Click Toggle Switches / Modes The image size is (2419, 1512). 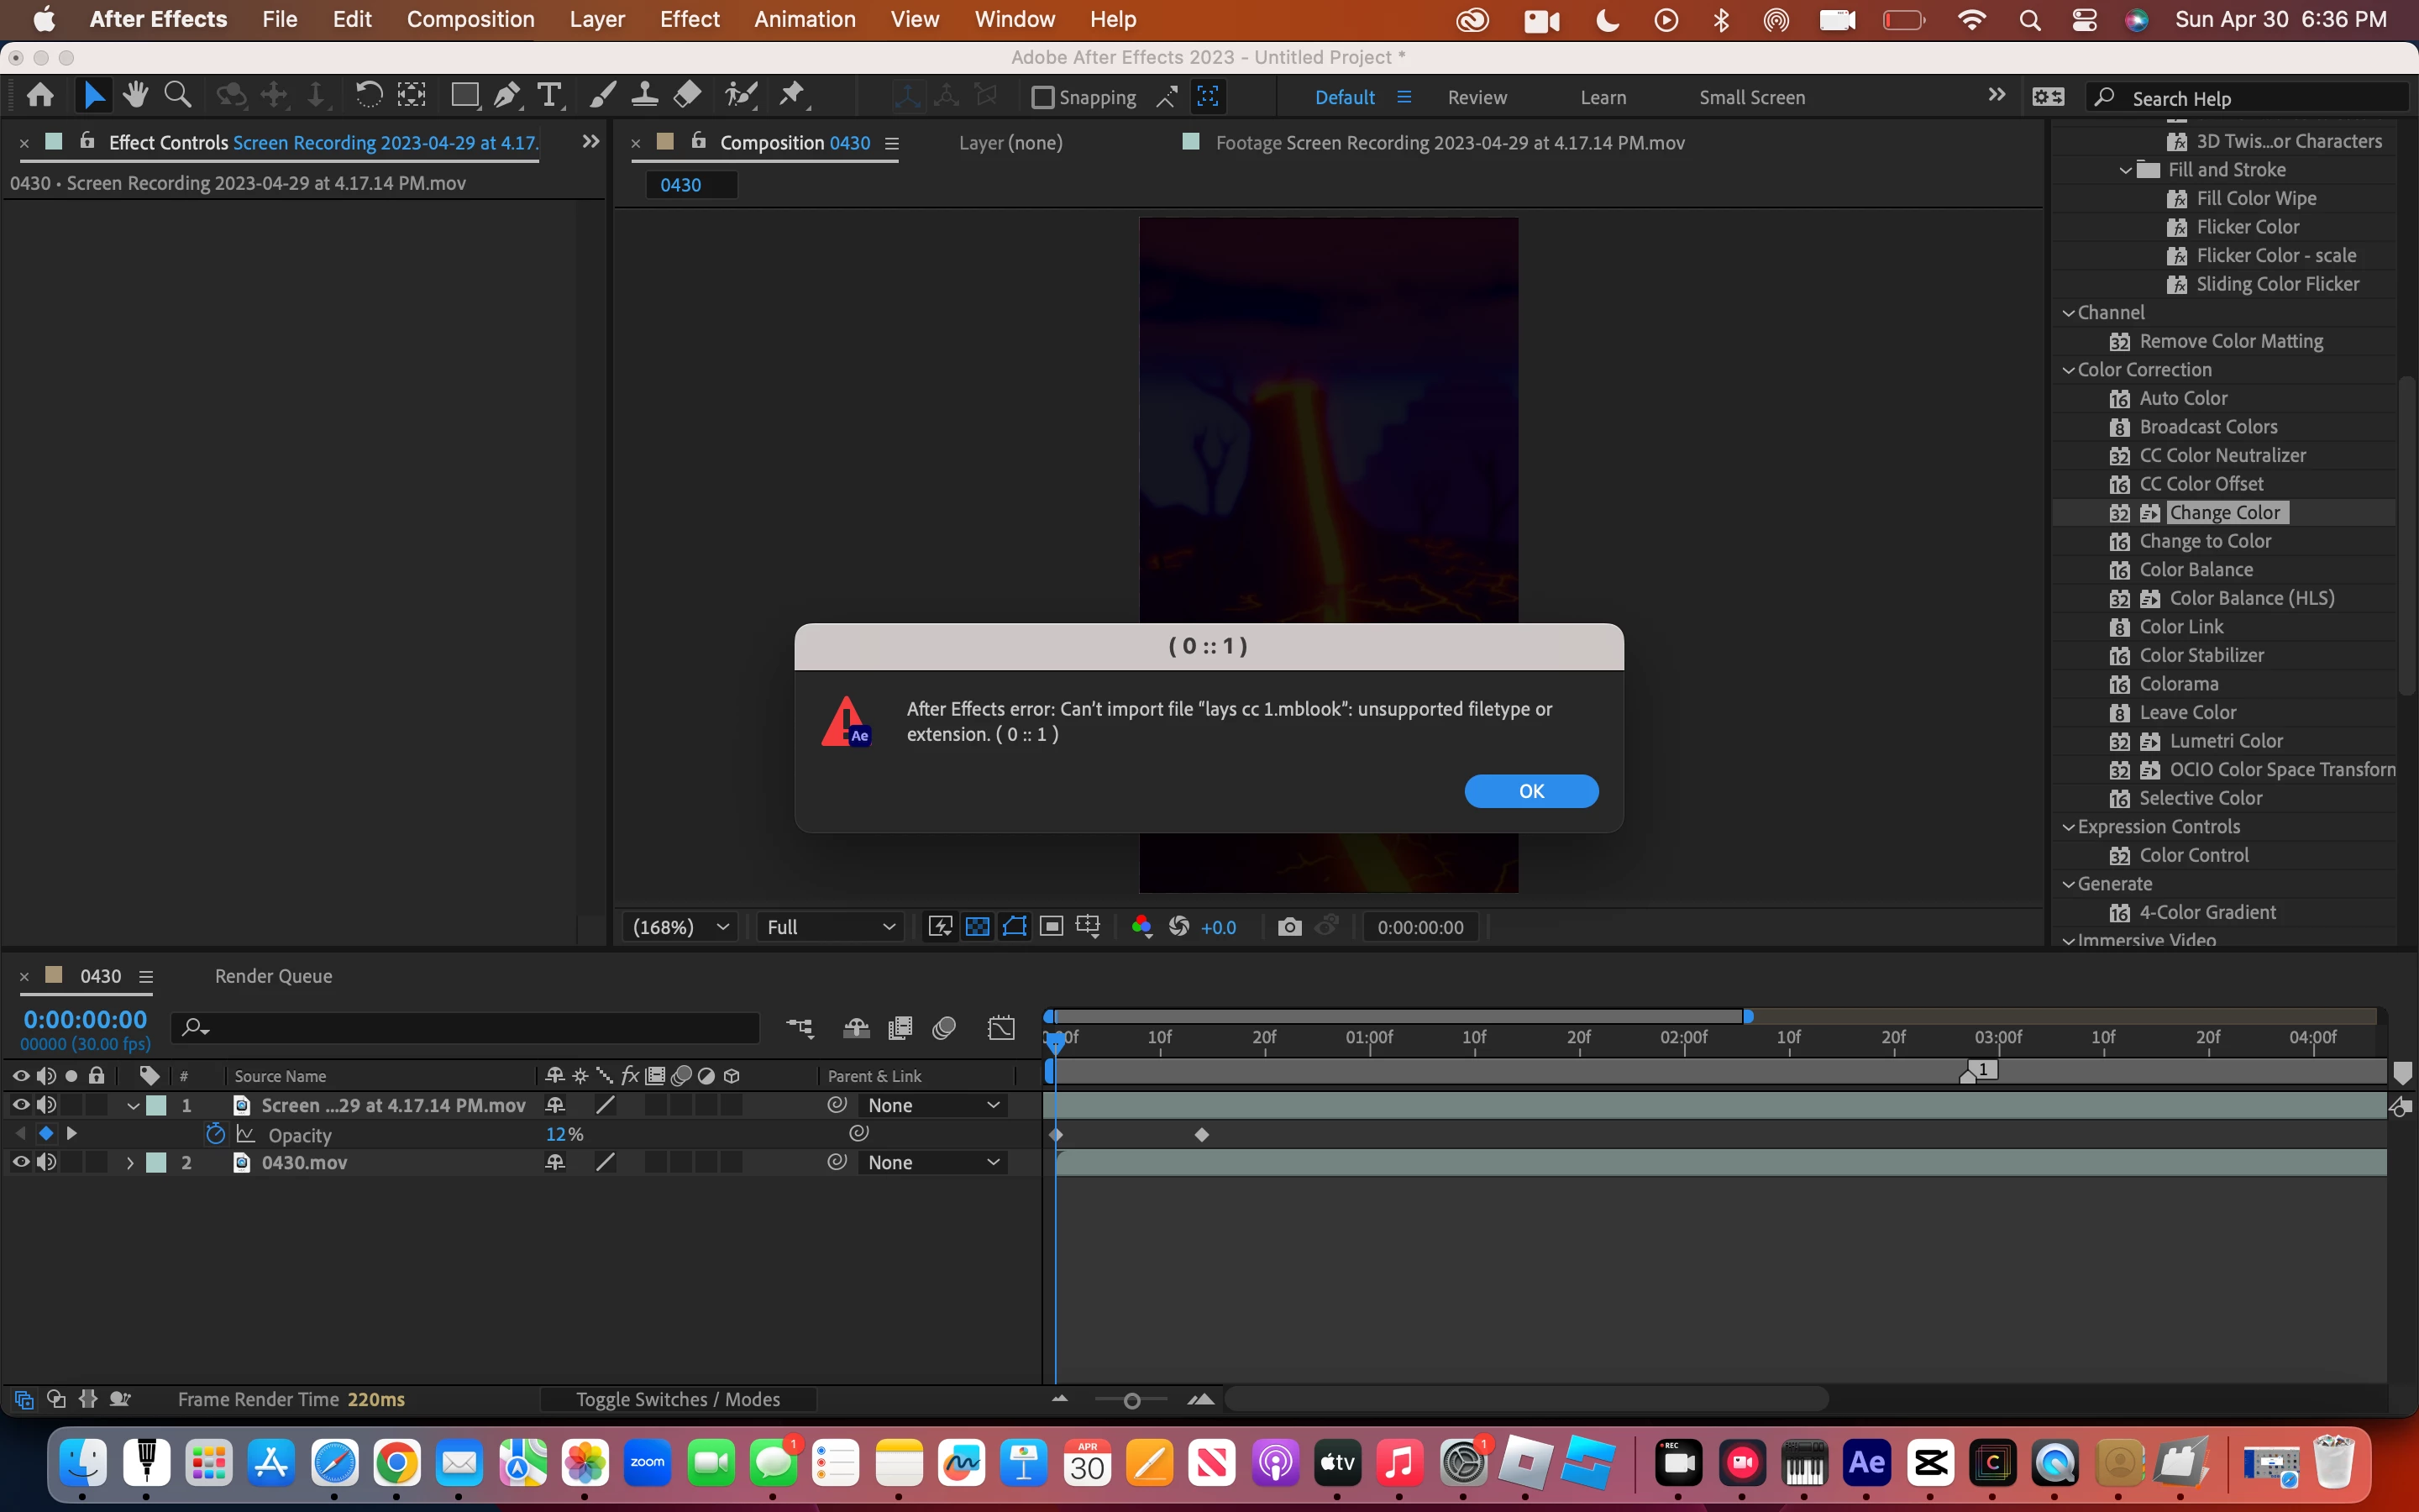[678, 1399]
